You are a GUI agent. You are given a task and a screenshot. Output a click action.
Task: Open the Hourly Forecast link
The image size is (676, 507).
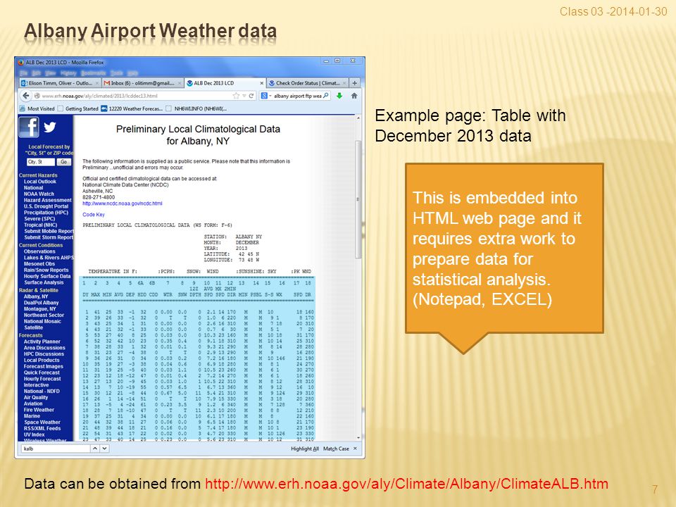pos(42,379)
